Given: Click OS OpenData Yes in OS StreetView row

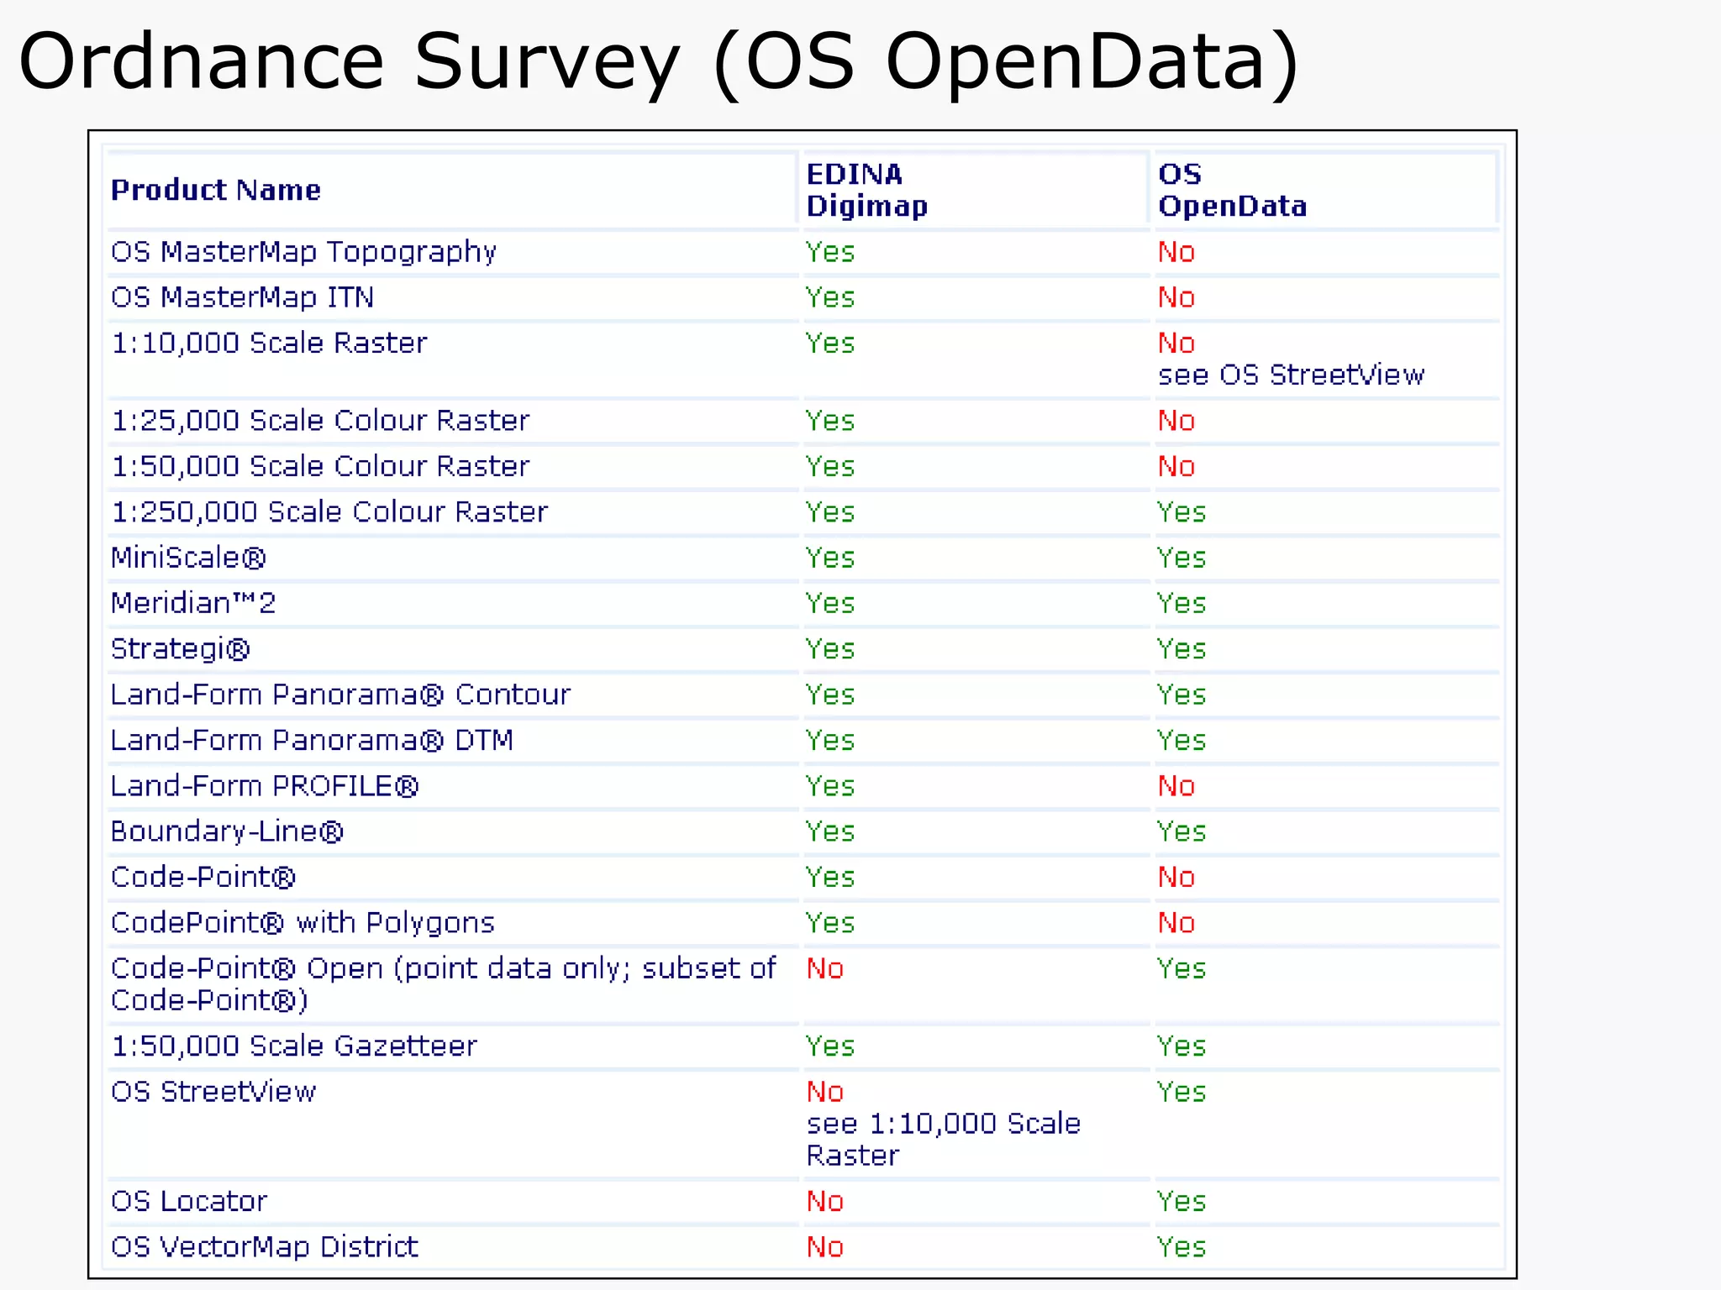Looking at the screenshot, I should [1182, 1091].
